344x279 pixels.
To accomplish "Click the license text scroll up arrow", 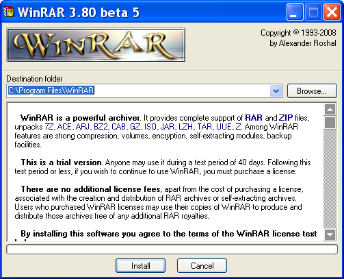I will point(330,110).
